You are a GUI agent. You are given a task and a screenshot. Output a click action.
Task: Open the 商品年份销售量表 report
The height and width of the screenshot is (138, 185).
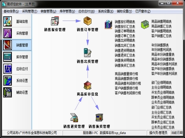163,54
